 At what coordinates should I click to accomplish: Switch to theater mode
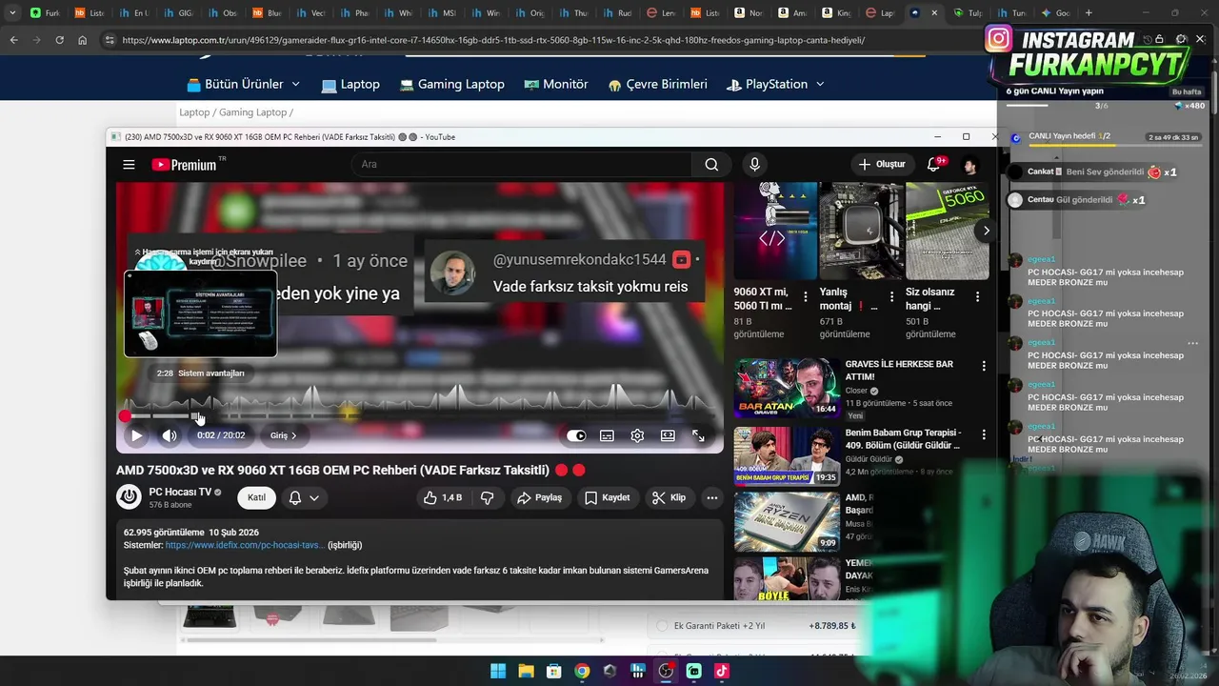668,435
